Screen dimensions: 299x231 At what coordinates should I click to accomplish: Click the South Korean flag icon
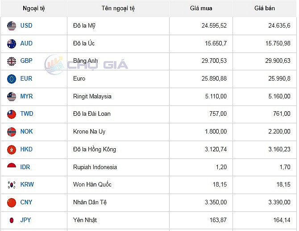[12, 185]
